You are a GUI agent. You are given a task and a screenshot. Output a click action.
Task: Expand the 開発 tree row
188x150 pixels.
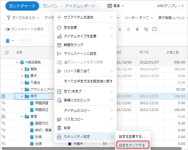tap(22, 69)
